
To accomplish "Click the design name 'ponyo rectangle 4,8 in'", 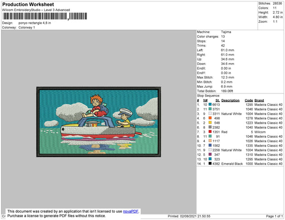I will click(x=35, y=23).
